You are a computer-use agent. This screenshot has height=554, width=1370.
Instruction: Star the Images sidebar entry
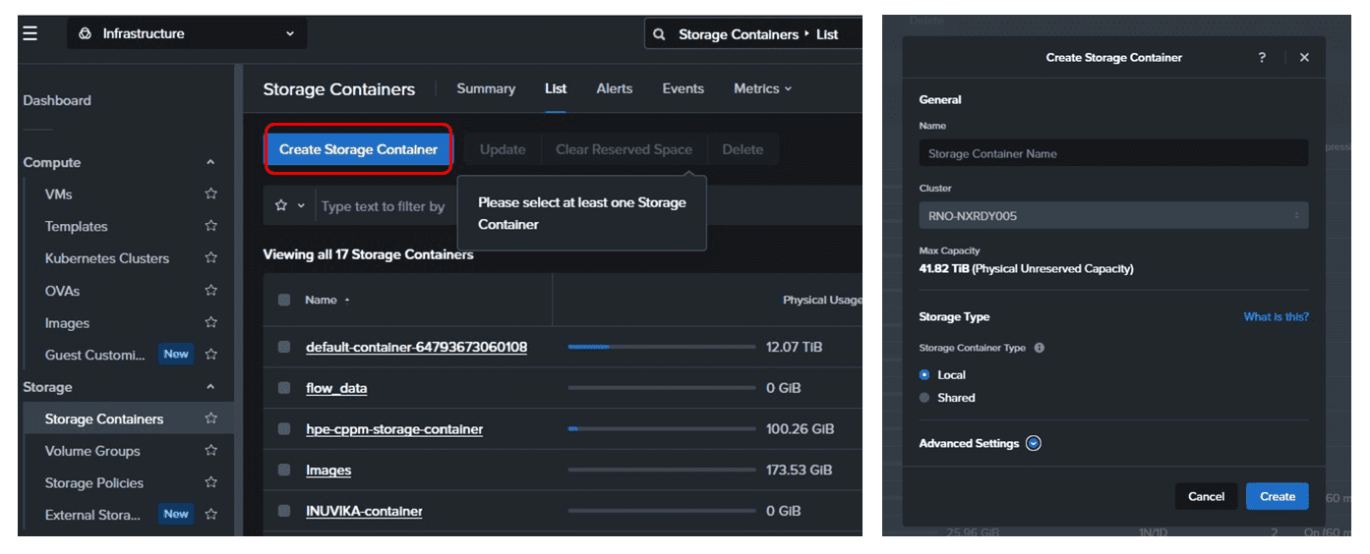210,323
